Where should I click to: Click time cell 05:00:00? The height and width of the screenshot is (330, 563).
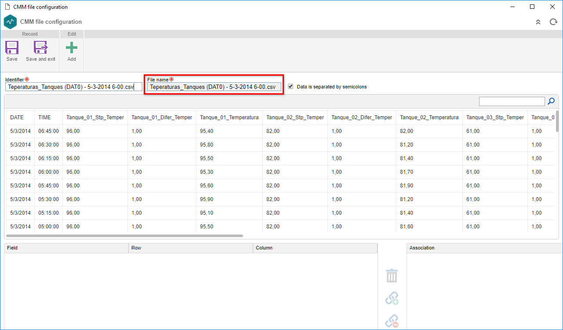[x=48, y=227]
